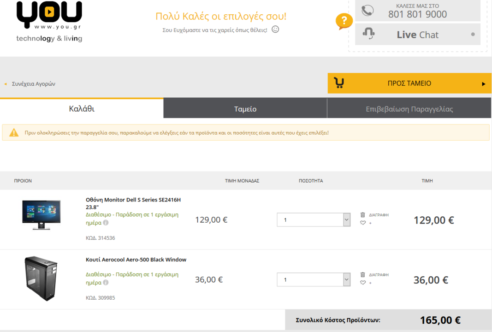Click the ΠΡΟΙΟΝ column header
The height and width of the screenshot is (332, 492).
click(x=23, y=181)
